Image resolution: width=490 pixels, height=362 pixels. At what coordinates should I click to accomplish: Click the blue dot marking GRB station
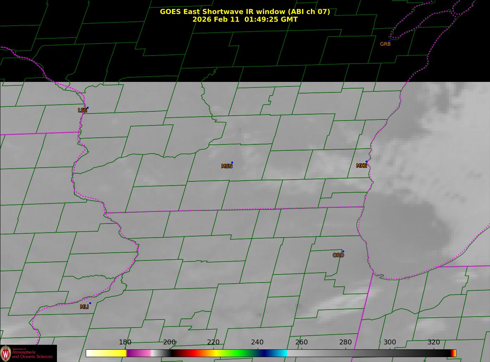point(389,41)
